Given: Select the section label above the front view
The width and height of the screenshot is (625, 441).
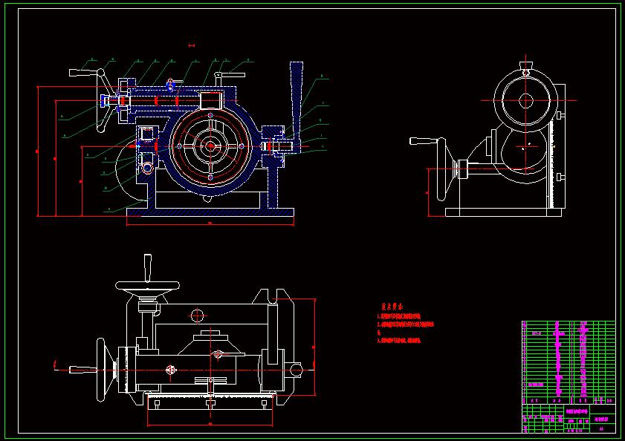Looking at the screenshot, I should click(192, 45).
